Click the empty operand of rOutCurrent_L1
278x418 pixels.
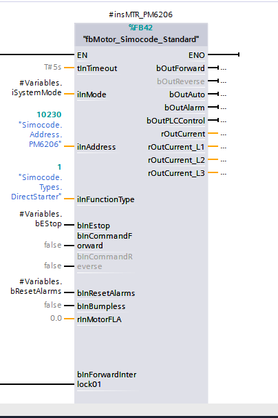tap(224, 147)
